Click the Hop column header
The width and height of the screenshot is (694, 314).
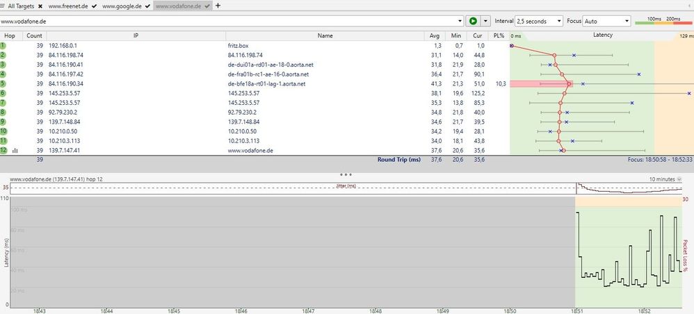pyautogui.click(x=9, y=36)
